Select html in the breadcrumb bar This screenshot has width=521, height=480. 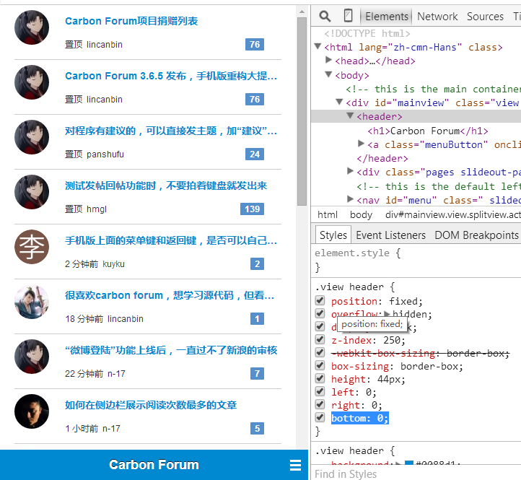pos(328,215)
